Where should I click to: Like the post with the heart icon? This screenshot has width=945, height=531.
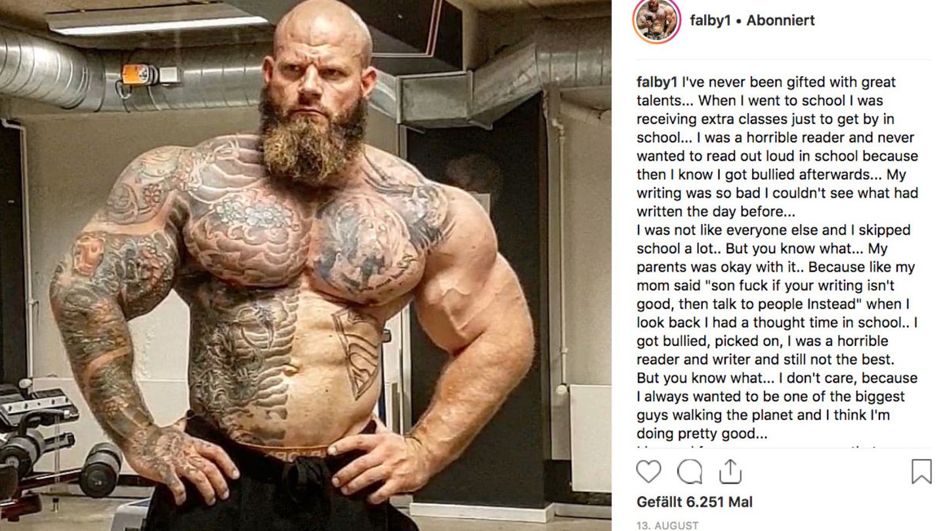pos(649,471)
